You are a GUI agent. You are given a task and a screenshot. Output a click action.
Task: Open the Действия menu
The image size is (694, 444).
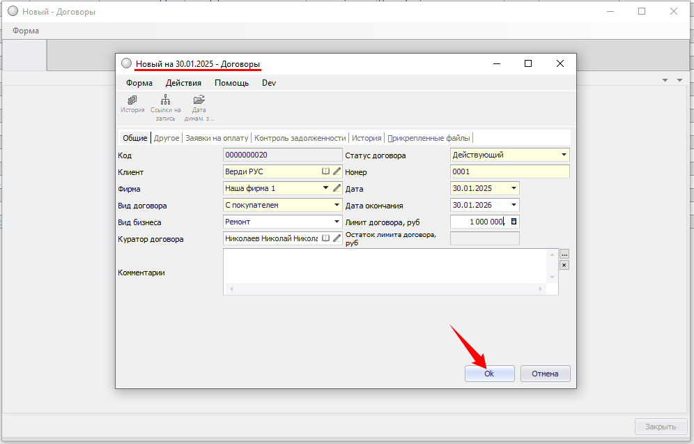[x=183, y=83]
